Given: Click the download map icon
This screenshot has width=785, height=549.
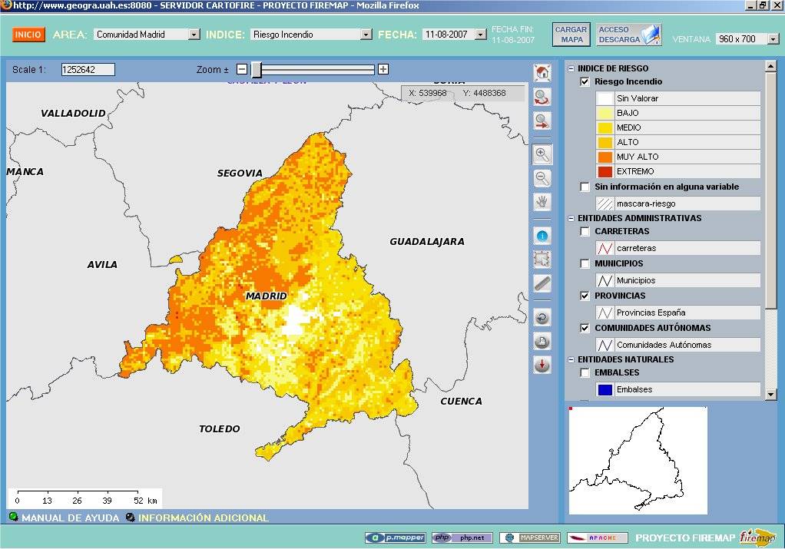Looking at the screenshot, I should (542, 365).
